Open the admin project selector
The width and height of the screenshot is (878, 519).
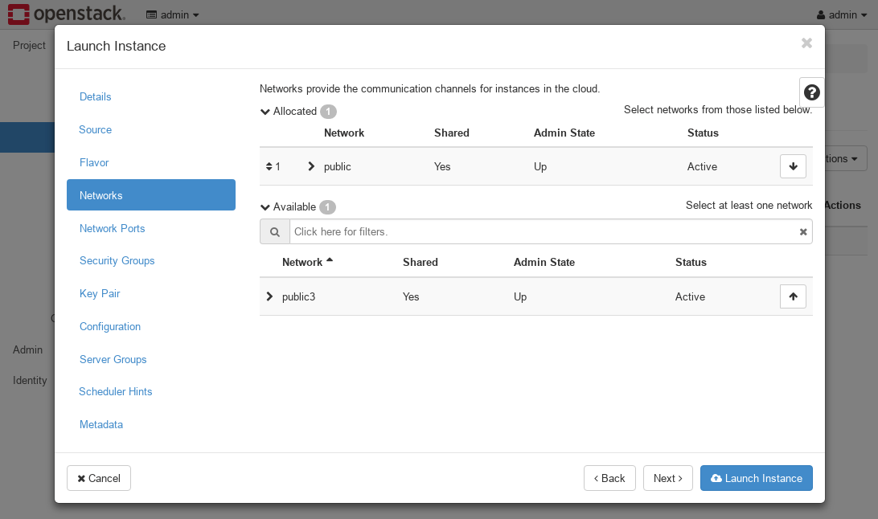coord(172,14)
